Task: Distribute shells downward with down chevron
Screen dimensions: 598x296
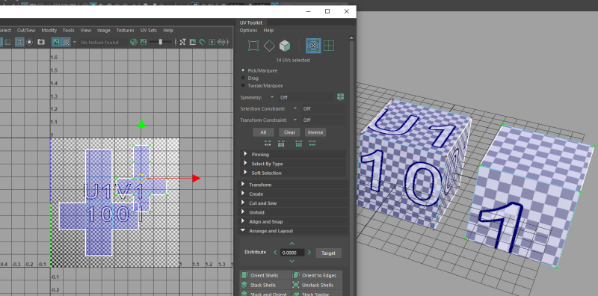Action: 292,262
